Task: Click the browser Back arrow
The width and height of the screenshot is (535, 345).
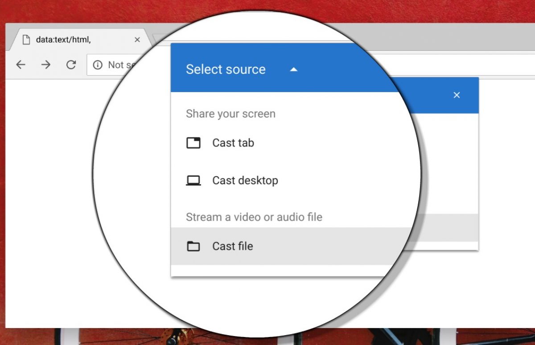Action: [x=21, y=65]
